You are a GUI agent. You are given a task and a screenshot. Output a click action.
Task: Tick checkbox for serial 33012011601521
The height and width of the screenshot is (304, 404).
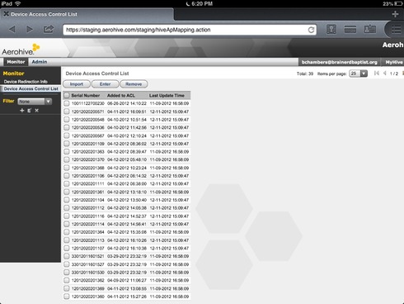point(67,256)
